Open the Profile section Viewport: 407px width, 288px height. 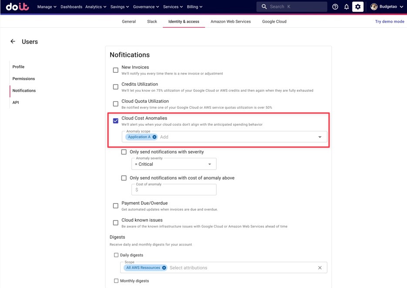[x=18, y=67]
